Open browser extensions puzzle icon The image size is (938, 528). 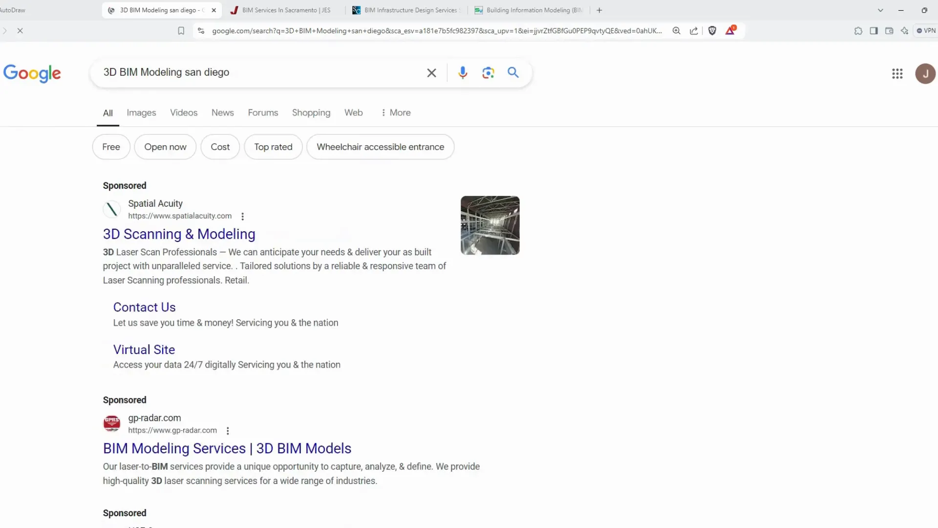click(858, 31)
